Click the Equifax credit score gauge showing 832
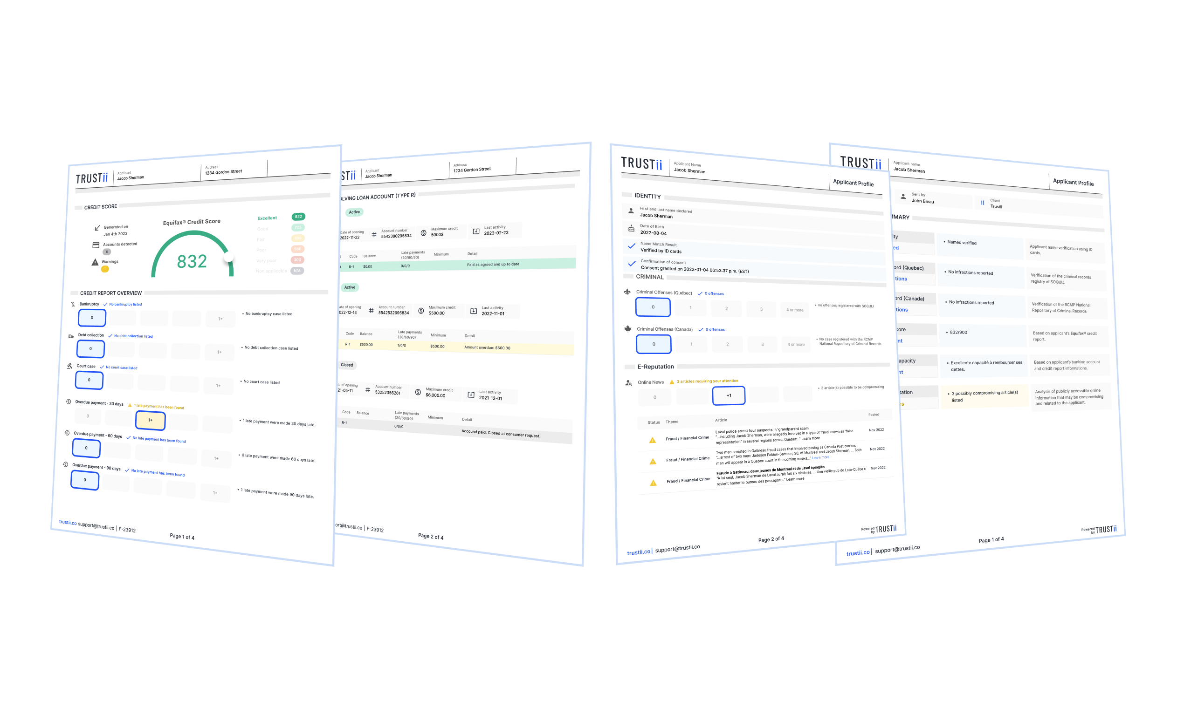 193,254
